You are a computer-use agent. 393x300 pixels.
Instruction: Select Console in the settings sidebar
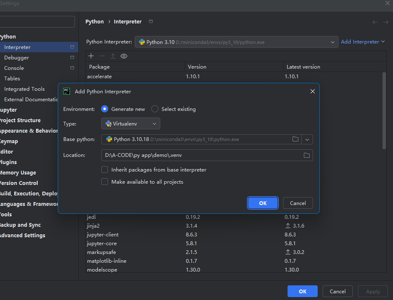point(39,68)
